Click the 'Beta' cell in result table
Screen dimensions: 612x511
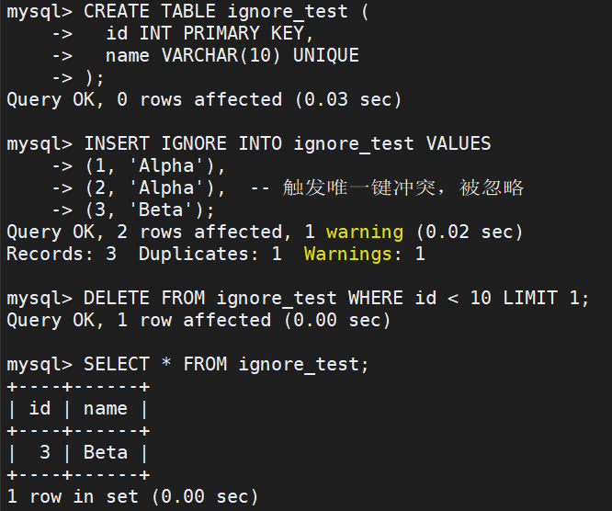pyautogui.click(x=106, y=452)
